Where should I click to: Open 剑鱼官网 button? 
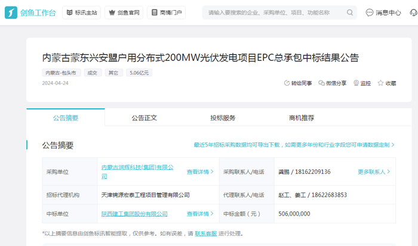[124, 13]
